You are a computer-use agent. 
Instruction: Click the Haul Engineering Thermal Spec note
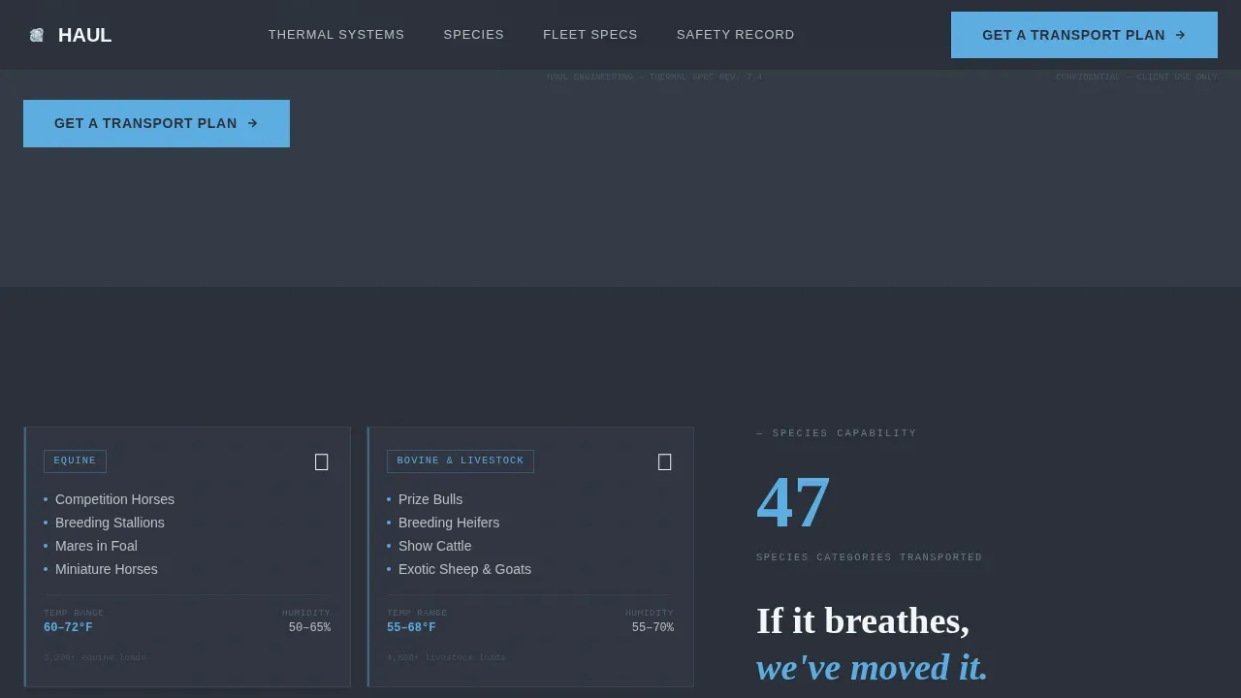pyautogui.click(x=654, y=77)
